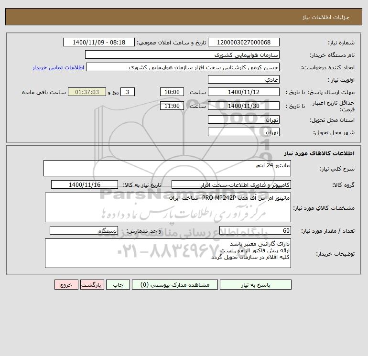Click the response deadline date 1400/11/12
The image size is (368, 356).
coord(244,92)
